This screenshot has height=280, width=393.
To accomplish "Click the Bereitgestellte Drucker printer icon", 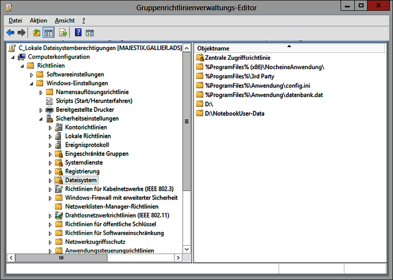I will point(50,110).
